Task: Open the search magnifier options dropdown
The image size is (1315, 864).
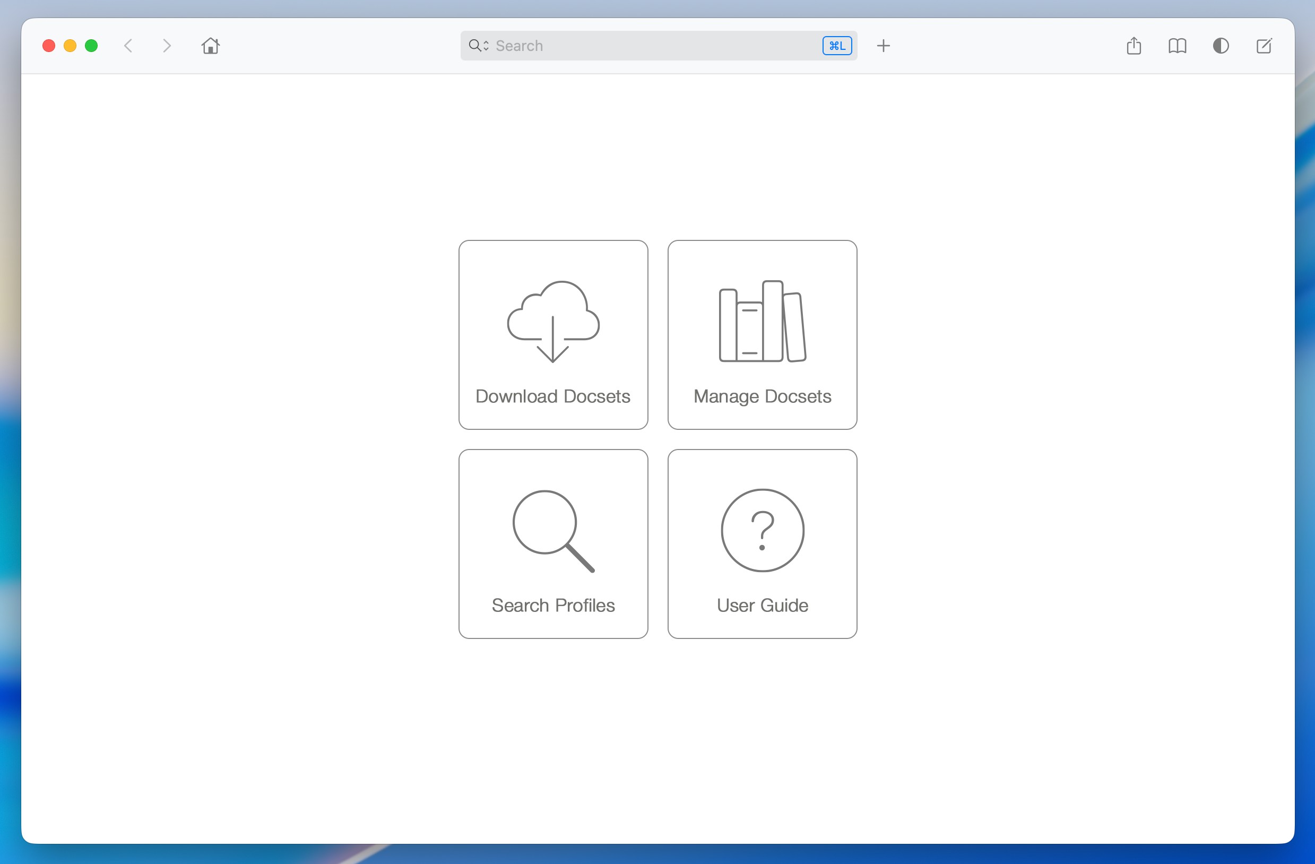Action: pos(479,46)
